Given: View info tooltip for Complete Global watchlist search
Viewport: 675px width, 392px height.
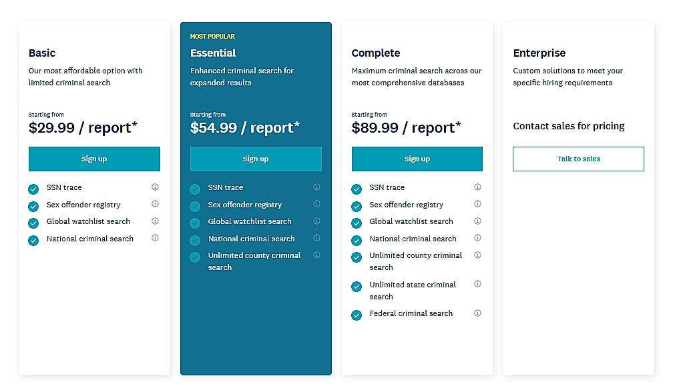Looking at the screenshot, I should tap(478, 221).
